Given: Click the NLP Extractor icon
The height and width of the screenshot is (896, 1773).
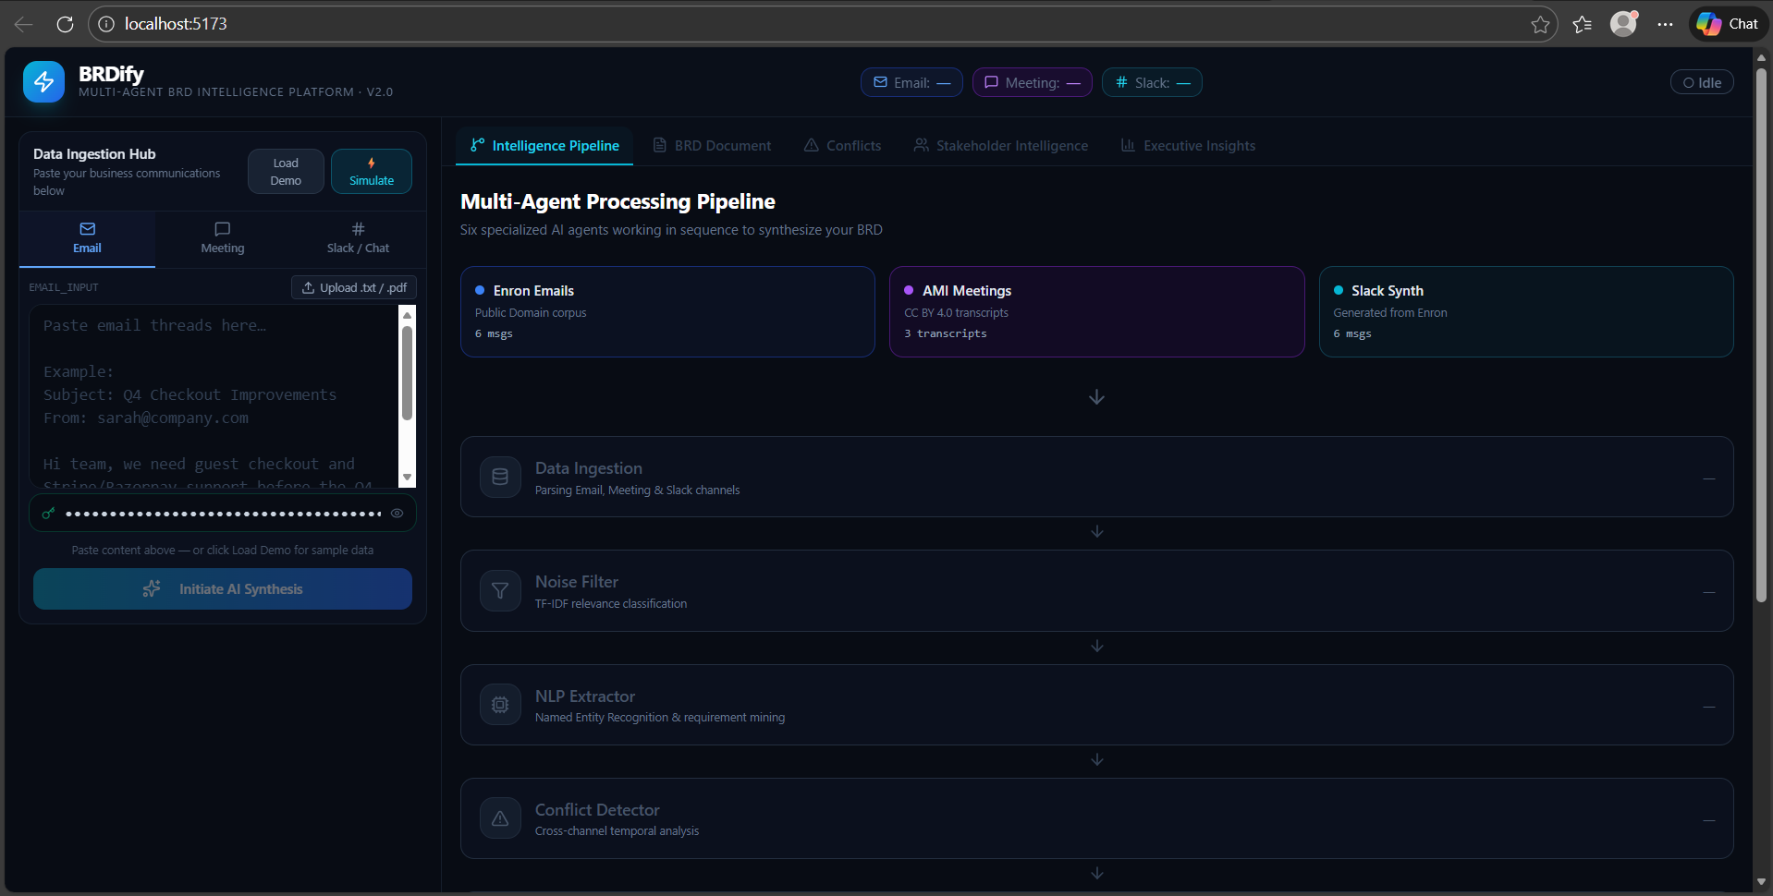Looking at the screenshot, I should click(499, 704).
